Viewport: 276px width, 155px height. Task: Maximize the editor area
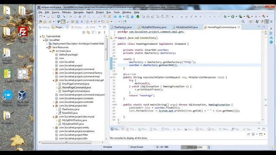click(263, 27)
